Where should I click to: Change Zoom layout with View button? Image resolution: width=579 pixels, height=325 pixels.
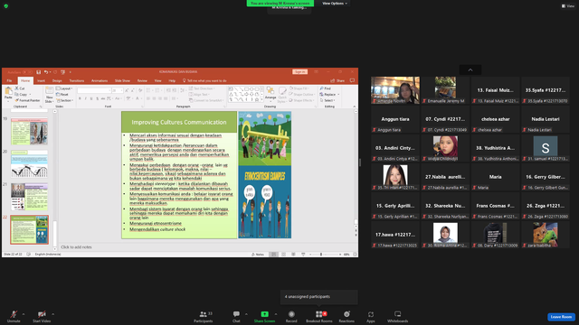(568, 6)
